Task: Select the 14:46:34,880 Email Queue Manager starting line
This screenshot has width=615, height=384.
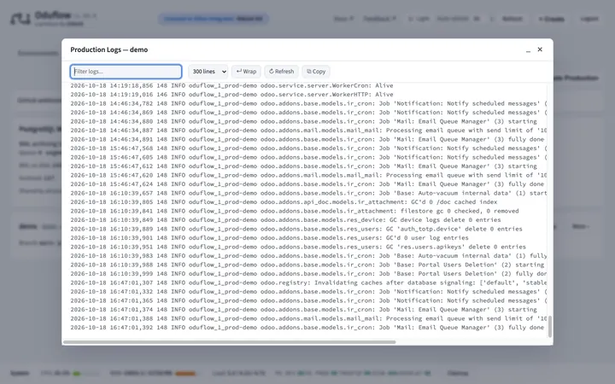Action: [x=304, y=121]
